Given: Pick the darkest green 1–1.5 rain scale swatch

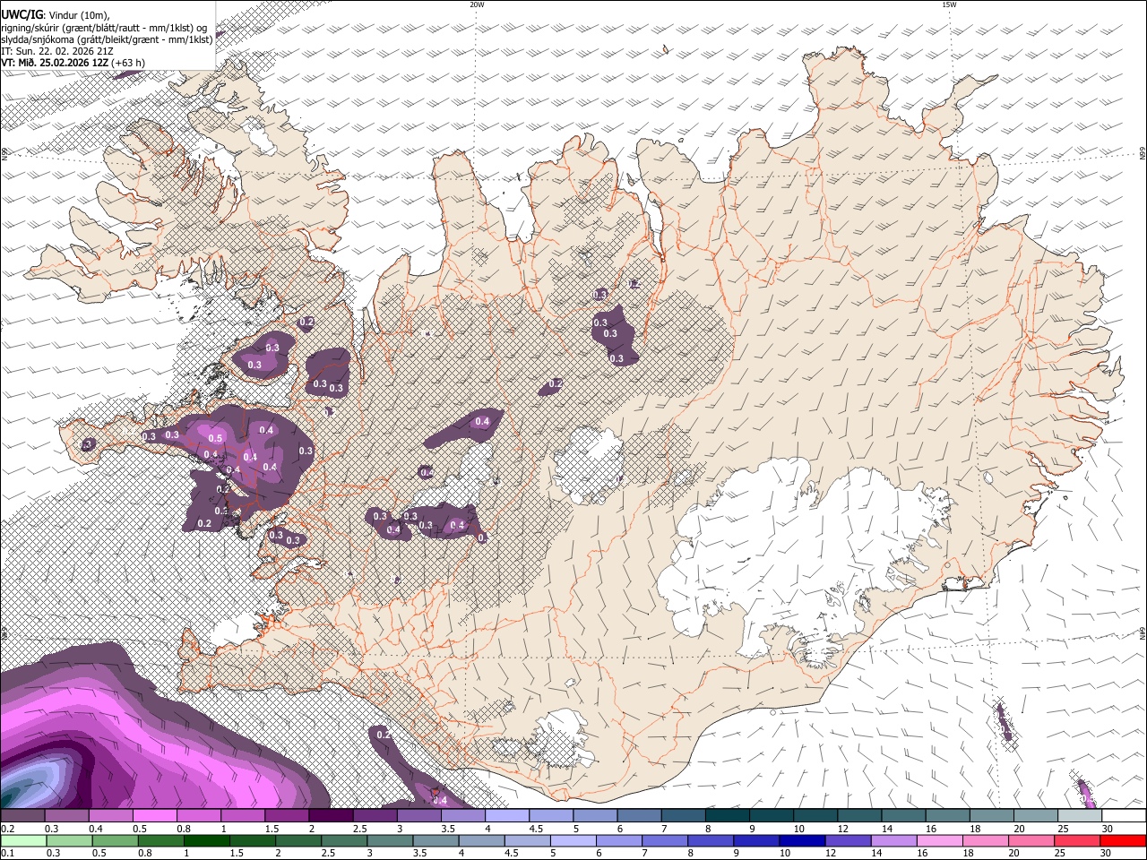Looking at the screenshot, I should [x=206, y=841].
